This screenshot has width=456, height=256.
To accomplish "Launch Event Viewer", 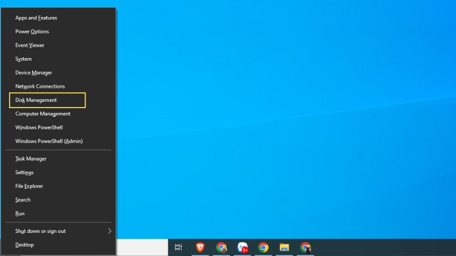I will (30, 46).
